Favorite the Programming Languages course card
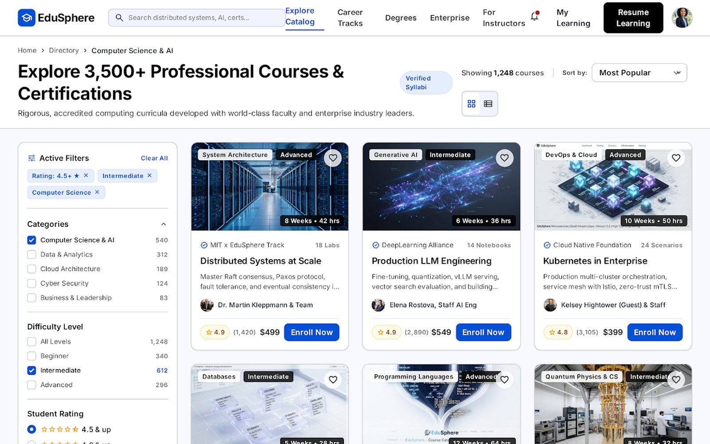This screenshot has width=710, height=444. pos(505,380)
